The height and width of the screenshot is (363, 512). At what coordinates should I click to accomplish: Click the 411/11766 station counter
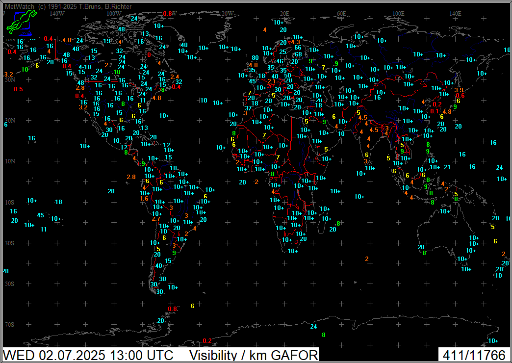[474, 355]
